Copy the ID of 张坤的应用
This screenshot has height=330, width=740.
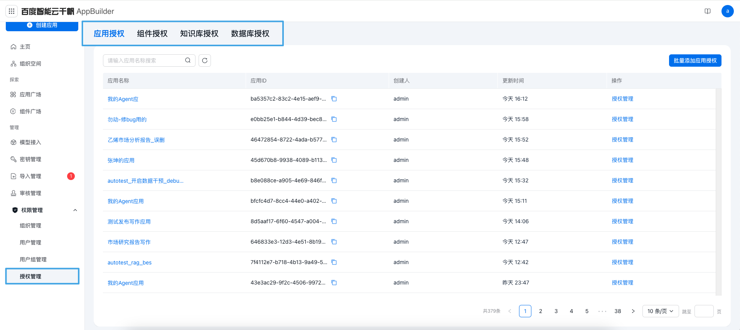334,160
